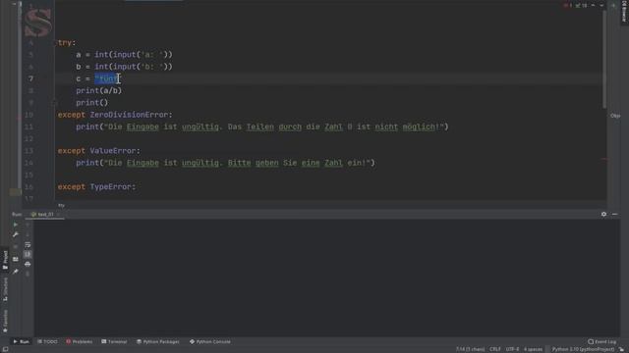Click the word 'möglich' in line 11
Viewport: 629px width, 353px height.
tap(419, 126)
